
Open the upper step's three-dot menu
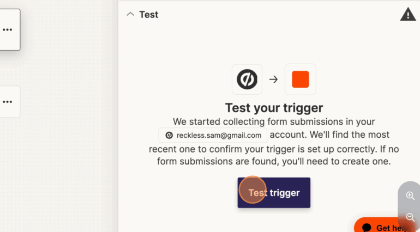click(x=7, y=30)
